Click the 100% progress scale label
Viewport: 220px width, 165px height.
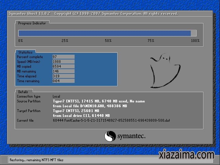coord(195,41)
